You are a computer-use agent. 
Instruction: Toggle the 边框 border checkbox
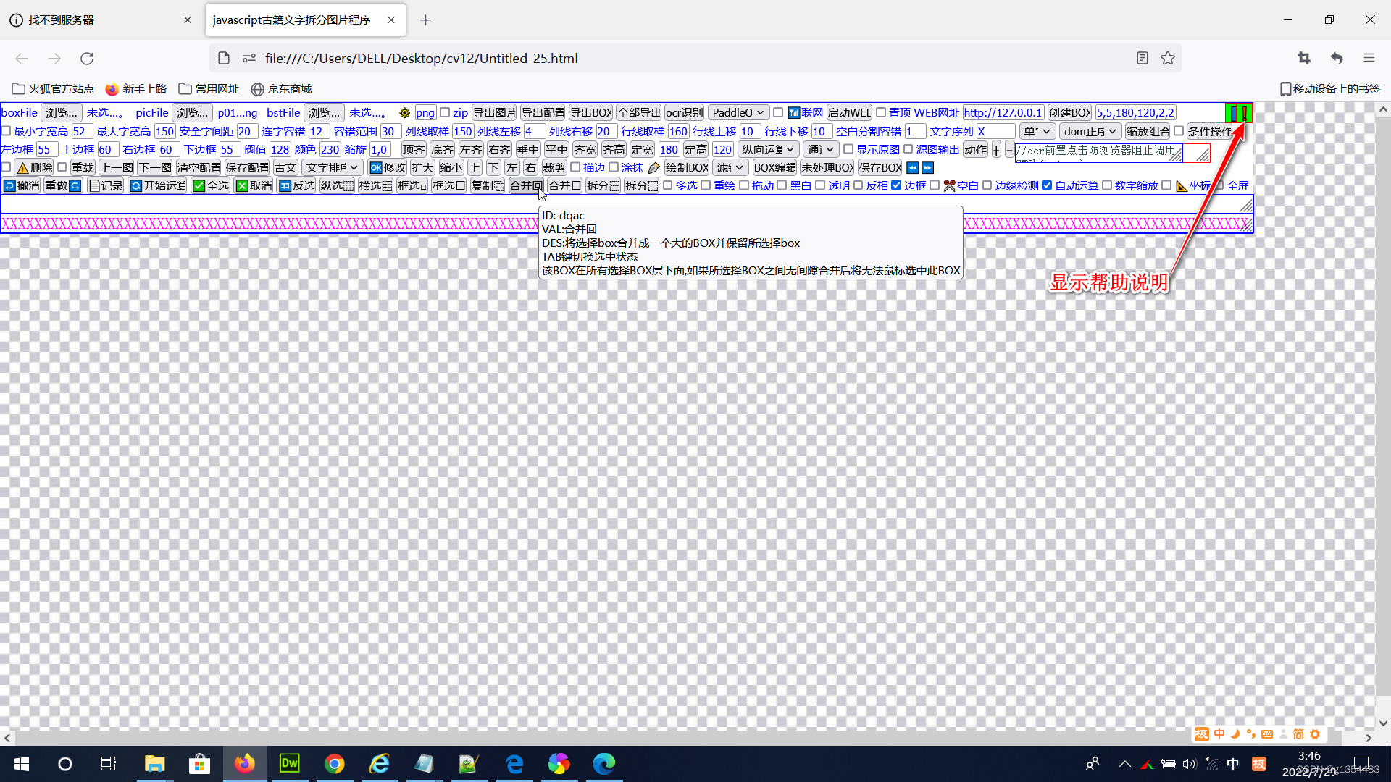896,185
